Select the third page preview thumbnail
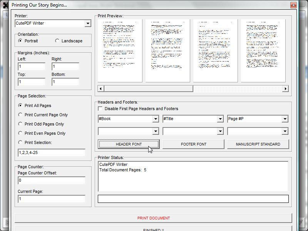308x231 pixels. pyautogui.click(x=215, y=50)
